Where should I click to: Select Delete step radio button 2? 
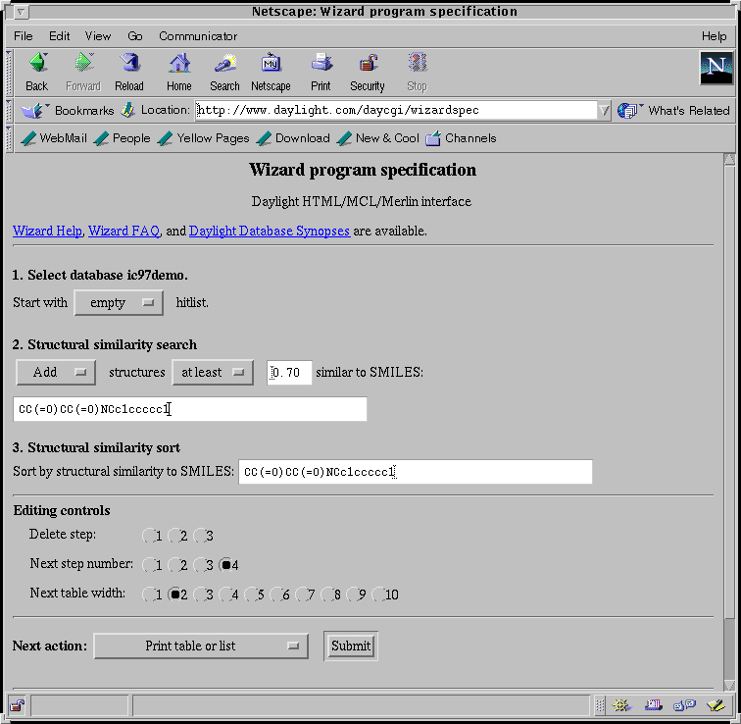[x=174, y=536]
